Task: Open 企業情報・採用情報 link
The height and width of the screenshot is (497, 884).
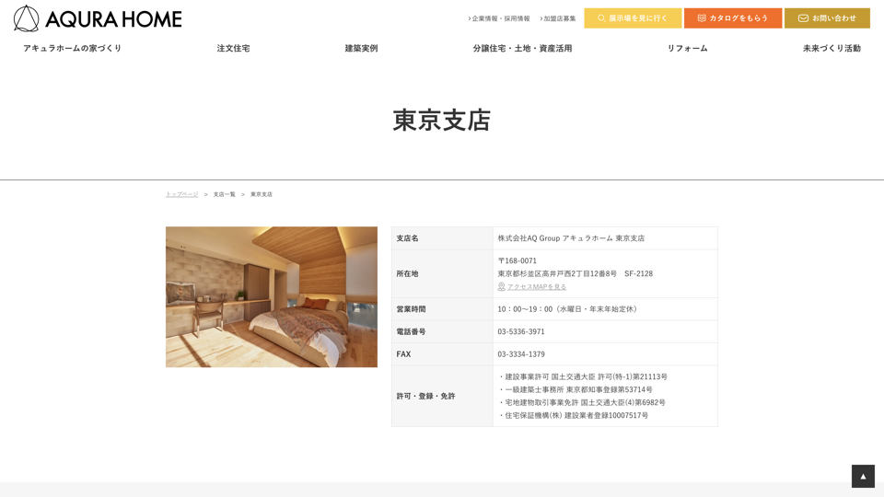Action: click(x=499, y=18)
